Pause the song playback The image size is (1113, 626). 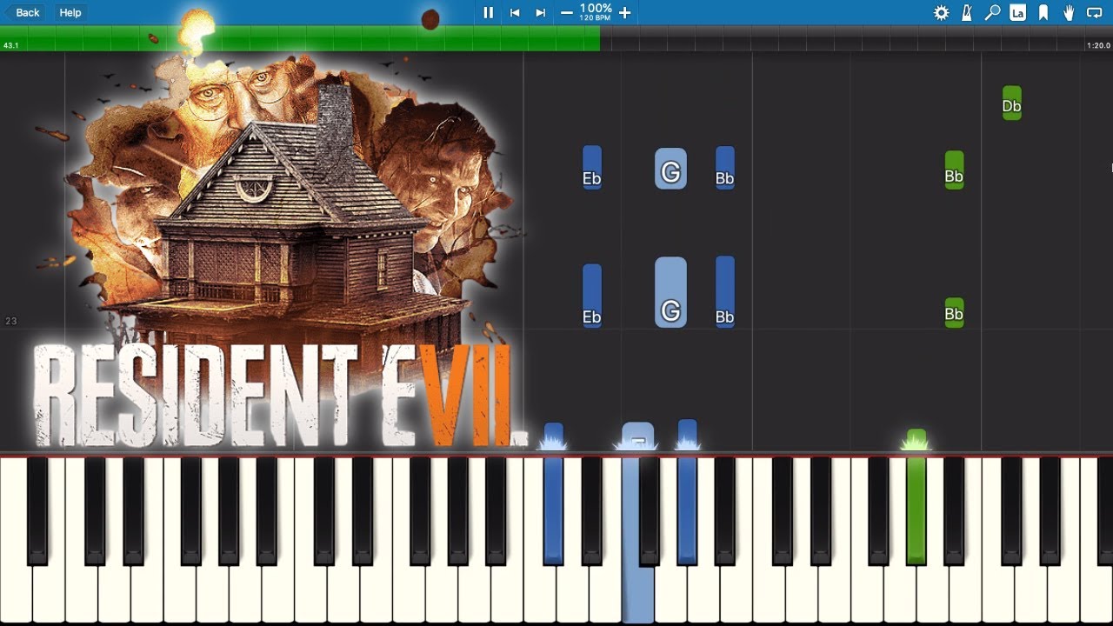point(489,12)
